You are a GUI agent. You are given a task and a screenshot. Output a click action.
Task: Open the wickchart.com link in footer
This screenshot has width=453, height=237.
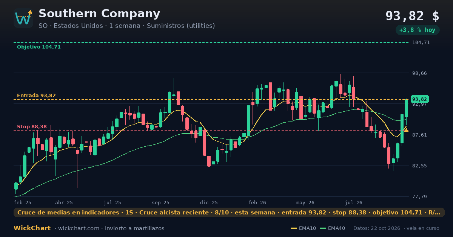click(78, 228)
